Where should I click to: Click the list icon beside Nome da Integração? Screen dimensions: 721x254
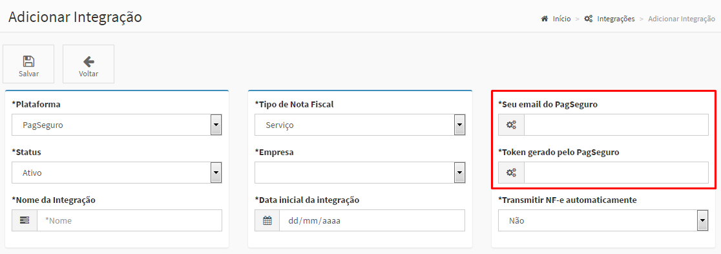point(25,220)
